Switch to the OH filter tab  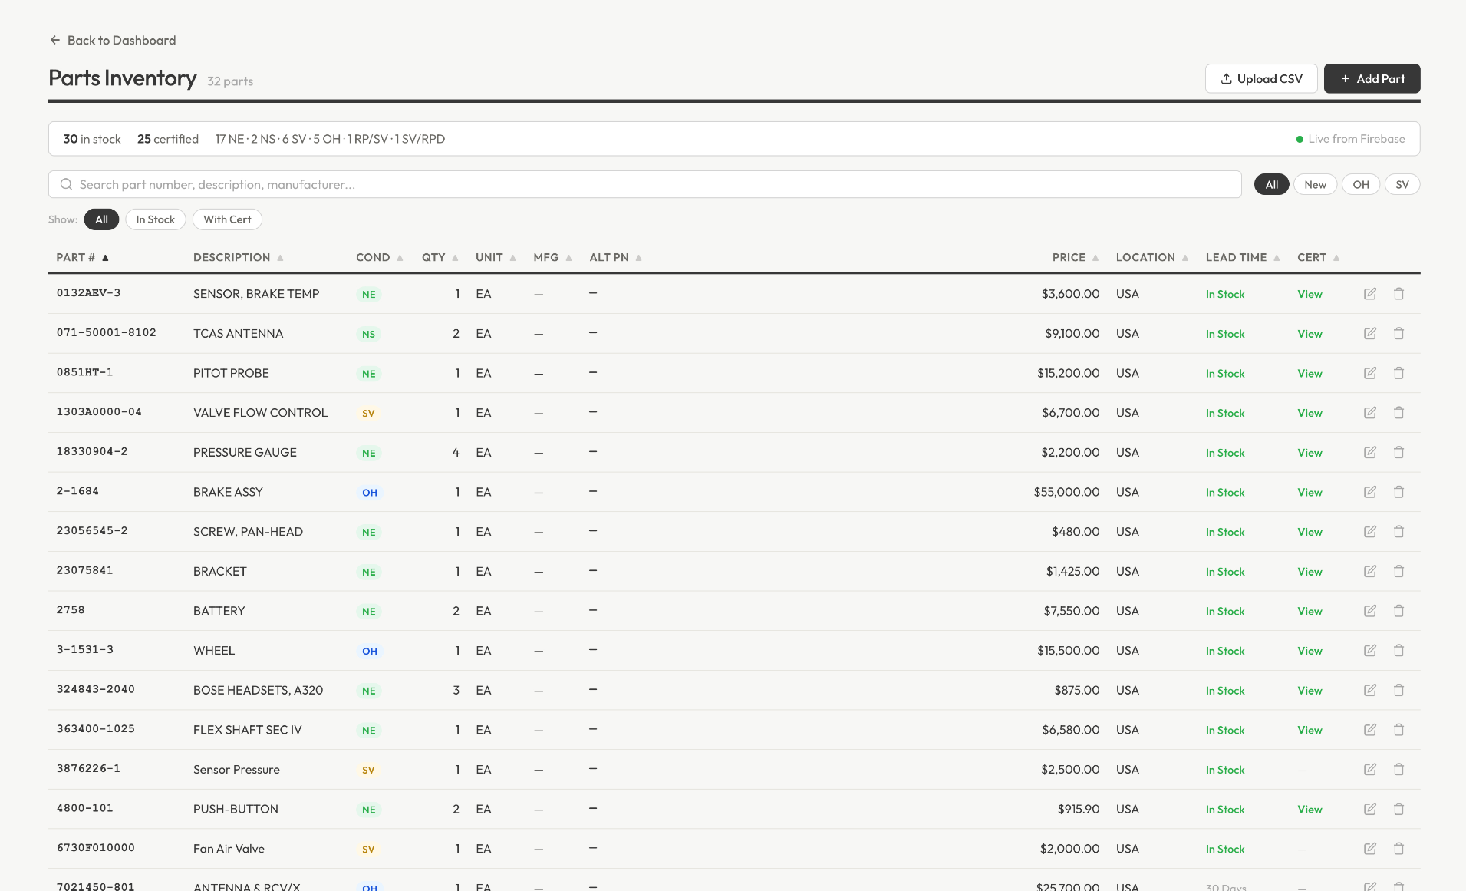[x=1361, y=184]
